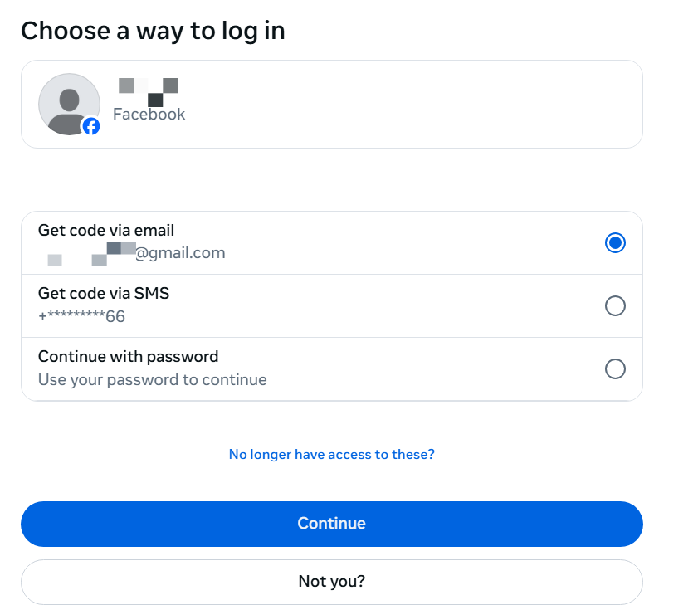The image size is (698, 610).
Task: Click the "Not you?" button
Action: tap(331, 582)
